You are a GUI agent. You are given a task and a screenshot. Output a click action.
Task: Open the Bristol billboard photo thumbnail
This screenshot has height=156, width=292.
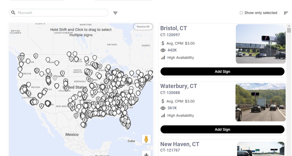coord(261,44)
